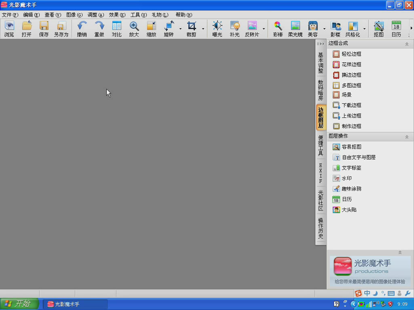Zoom in with 放大 icon

coord(134,29)
